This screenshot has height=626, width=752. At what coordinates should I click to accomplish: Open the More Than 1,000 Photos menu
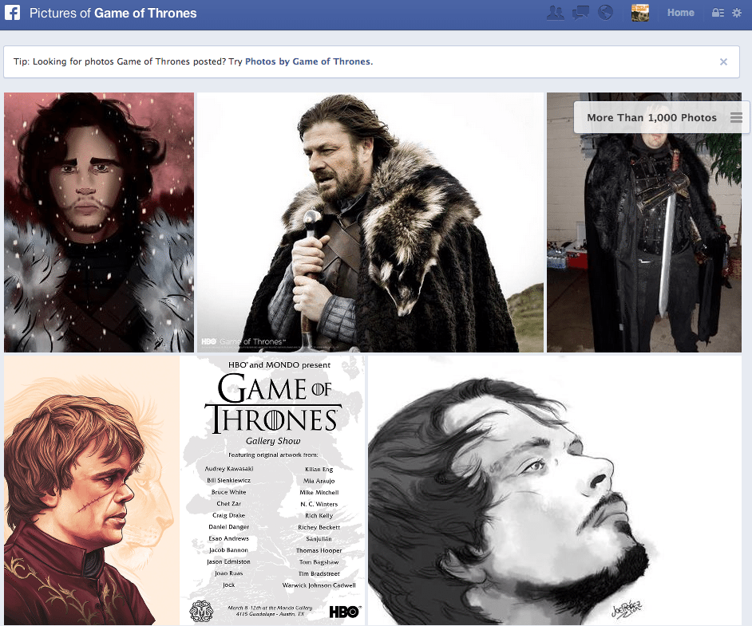click(x=736, y=117)
